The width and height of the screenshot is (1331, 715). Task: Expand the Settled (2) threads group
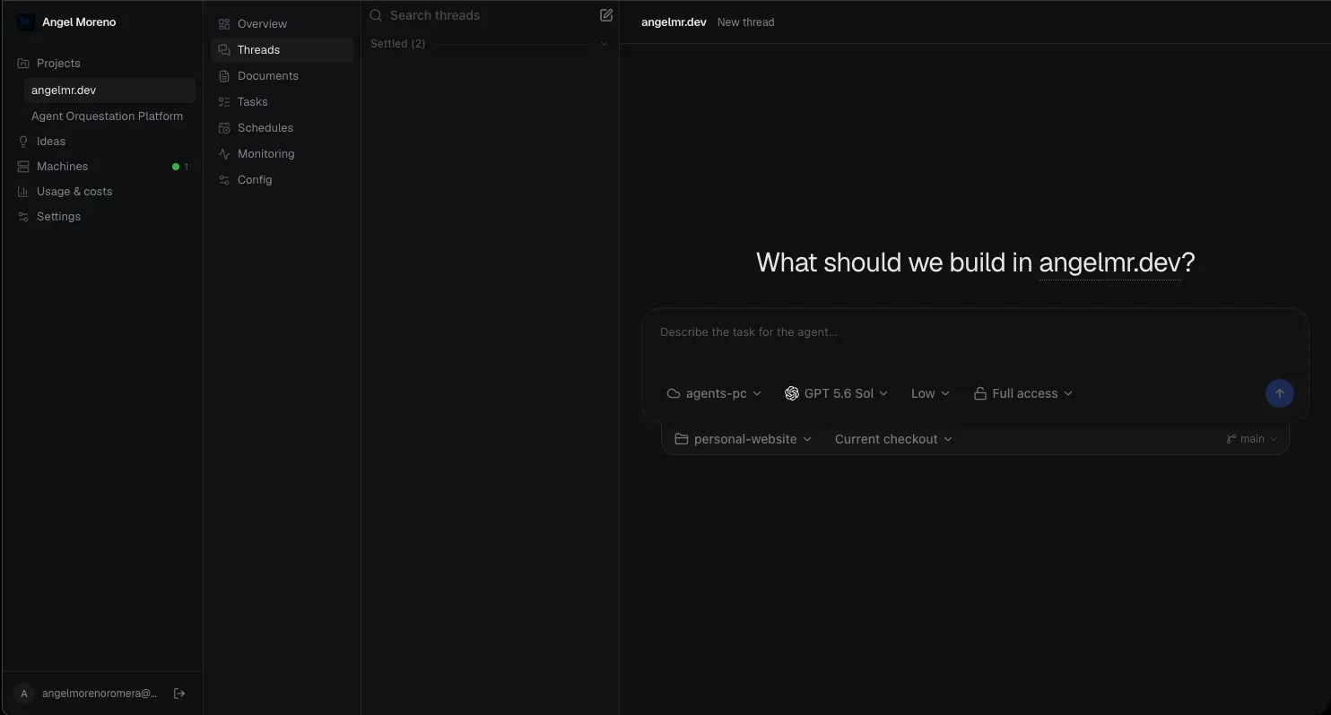490,44
